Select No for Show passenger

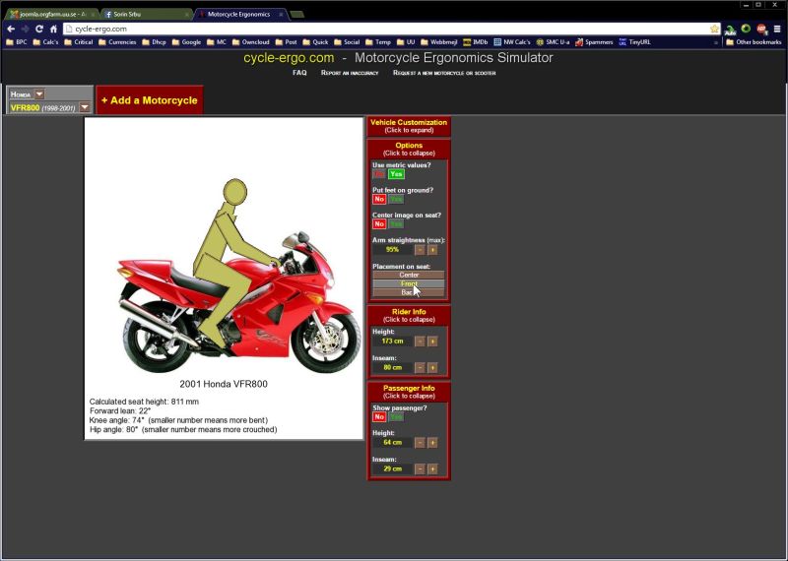coord(379,417)
